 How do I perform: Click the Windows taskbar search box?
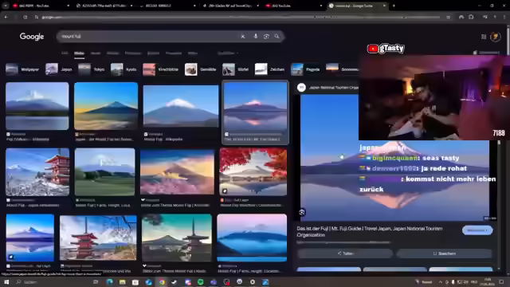[52, 281]
